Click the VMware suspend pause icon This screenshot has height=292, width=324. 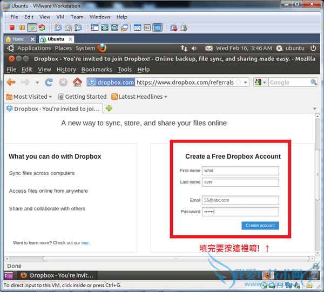coord(22,28)
